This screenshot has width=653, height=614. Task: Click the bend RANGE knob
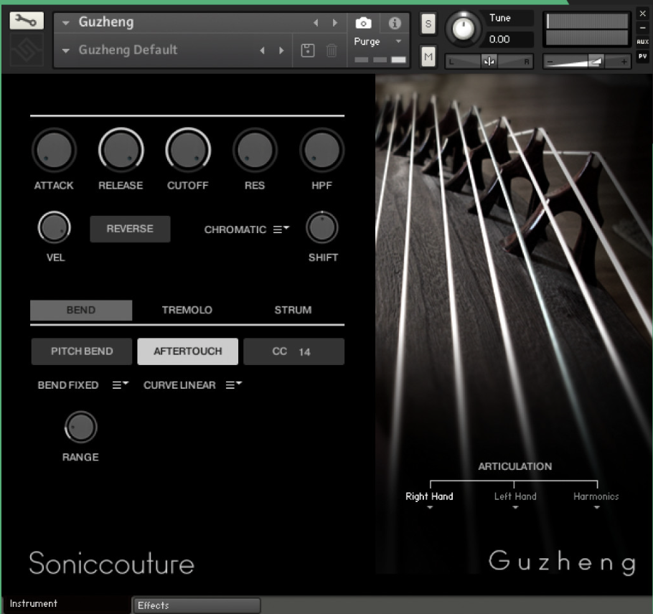pos(81,427)
